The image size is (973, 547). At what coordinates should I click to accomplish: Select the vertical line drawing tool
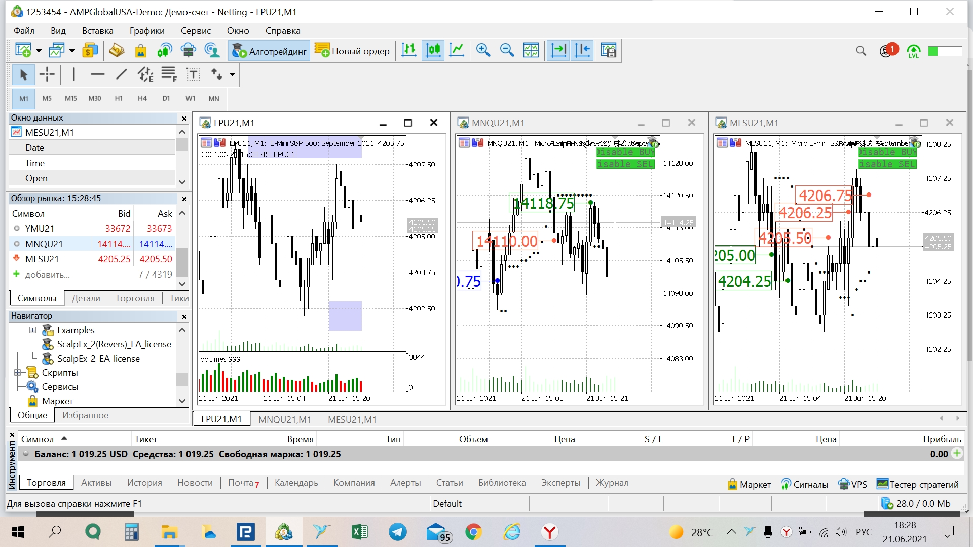(74, 74)
